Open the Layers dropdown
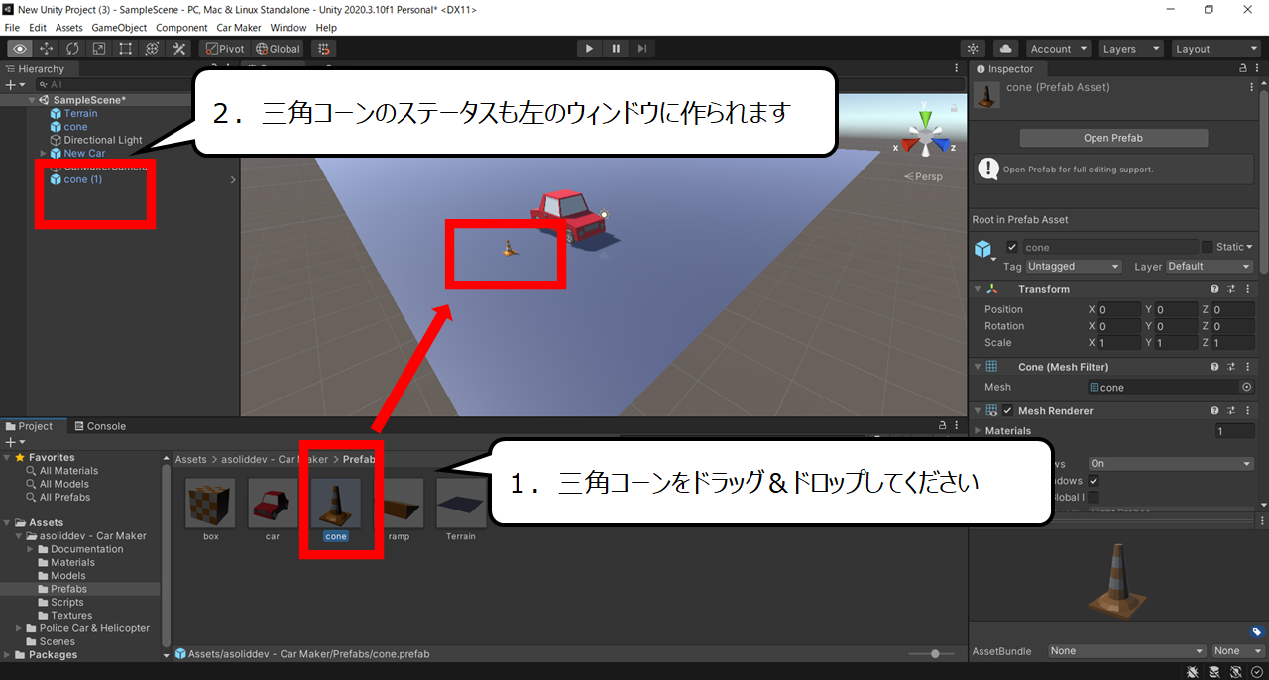The height and width of the screenshot is (680, 1269). tap(1130, 49)
